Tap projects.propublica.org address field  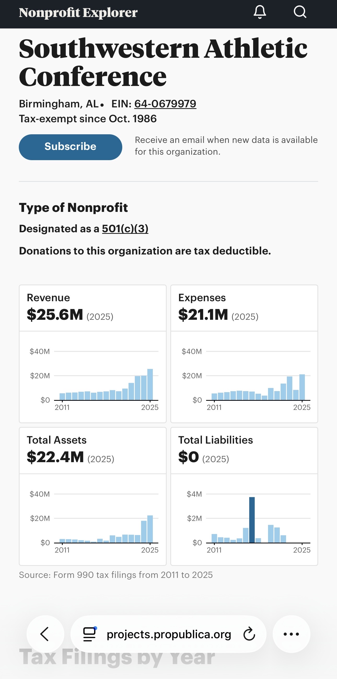169,634
